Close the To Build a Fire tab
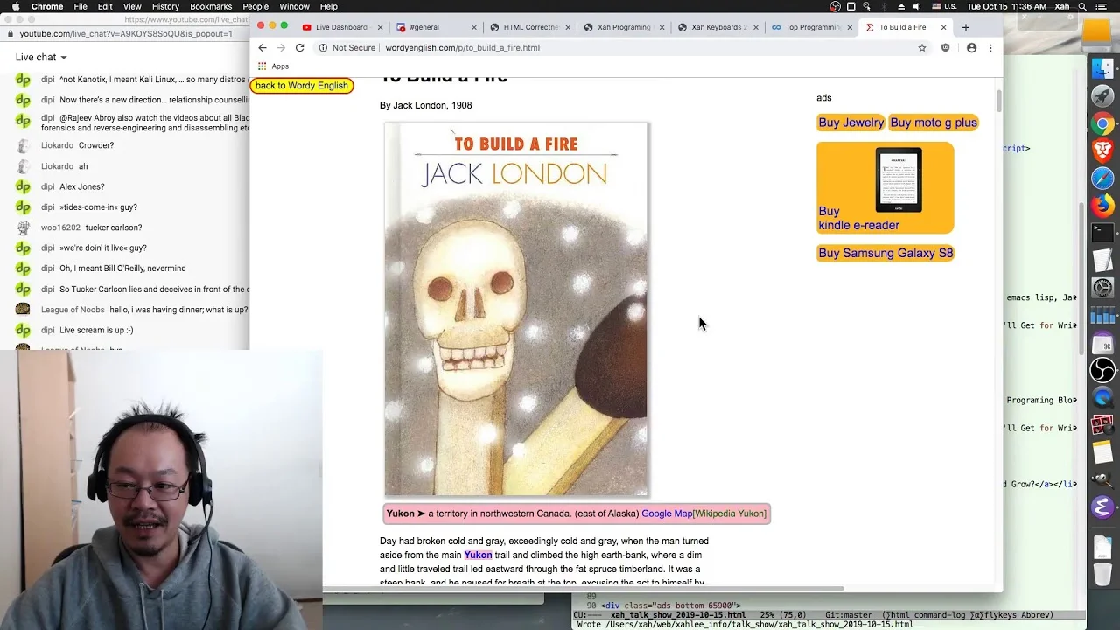 coord(943,27)
